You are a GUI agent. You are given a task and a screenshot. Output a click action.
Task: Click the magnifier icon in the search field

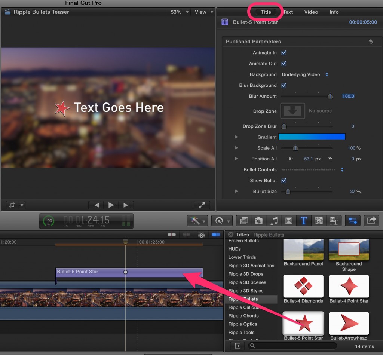tap(252, 346)
